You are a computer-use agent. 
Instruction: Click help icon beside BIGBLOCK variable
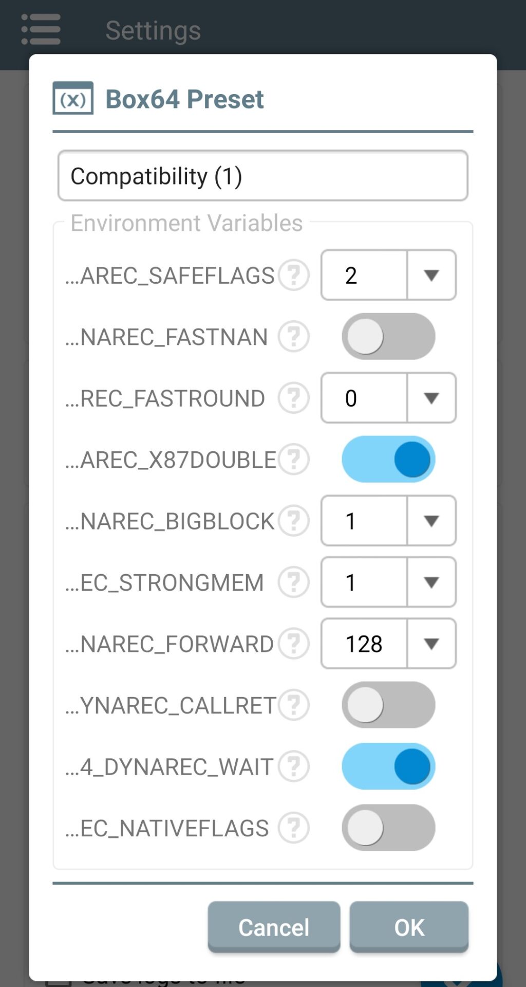294,520
